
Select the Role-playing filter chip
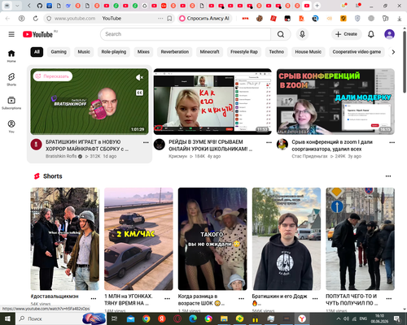pyautogui.click(x=114, y=52)
